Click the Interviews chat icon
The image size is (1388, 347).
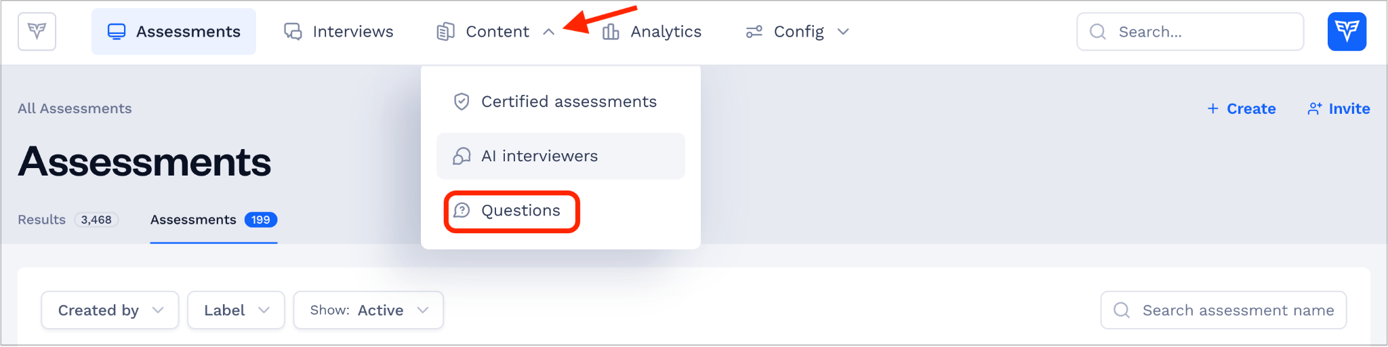coord(293,32)
